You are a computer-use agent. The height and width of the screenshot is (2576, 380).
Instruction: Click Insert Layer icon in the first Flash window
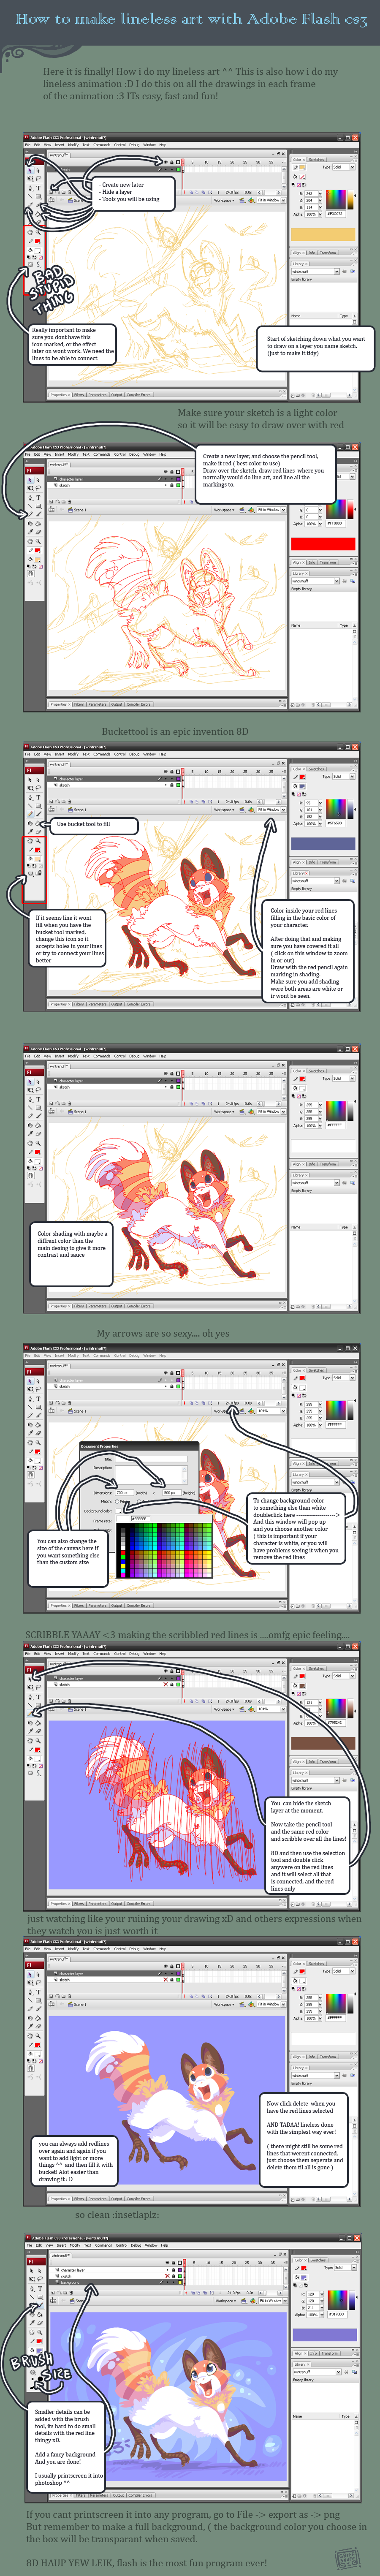click(x=51, y=192)
